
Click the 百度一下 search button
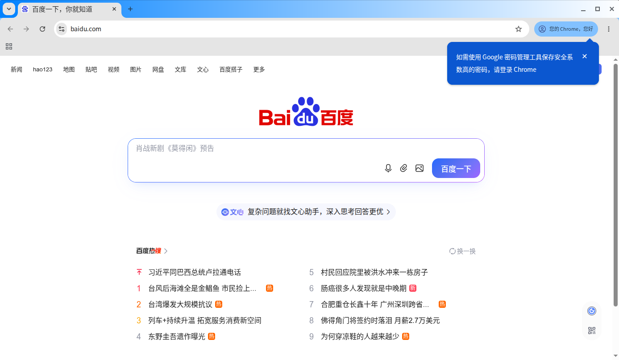(x=456, y=168)
